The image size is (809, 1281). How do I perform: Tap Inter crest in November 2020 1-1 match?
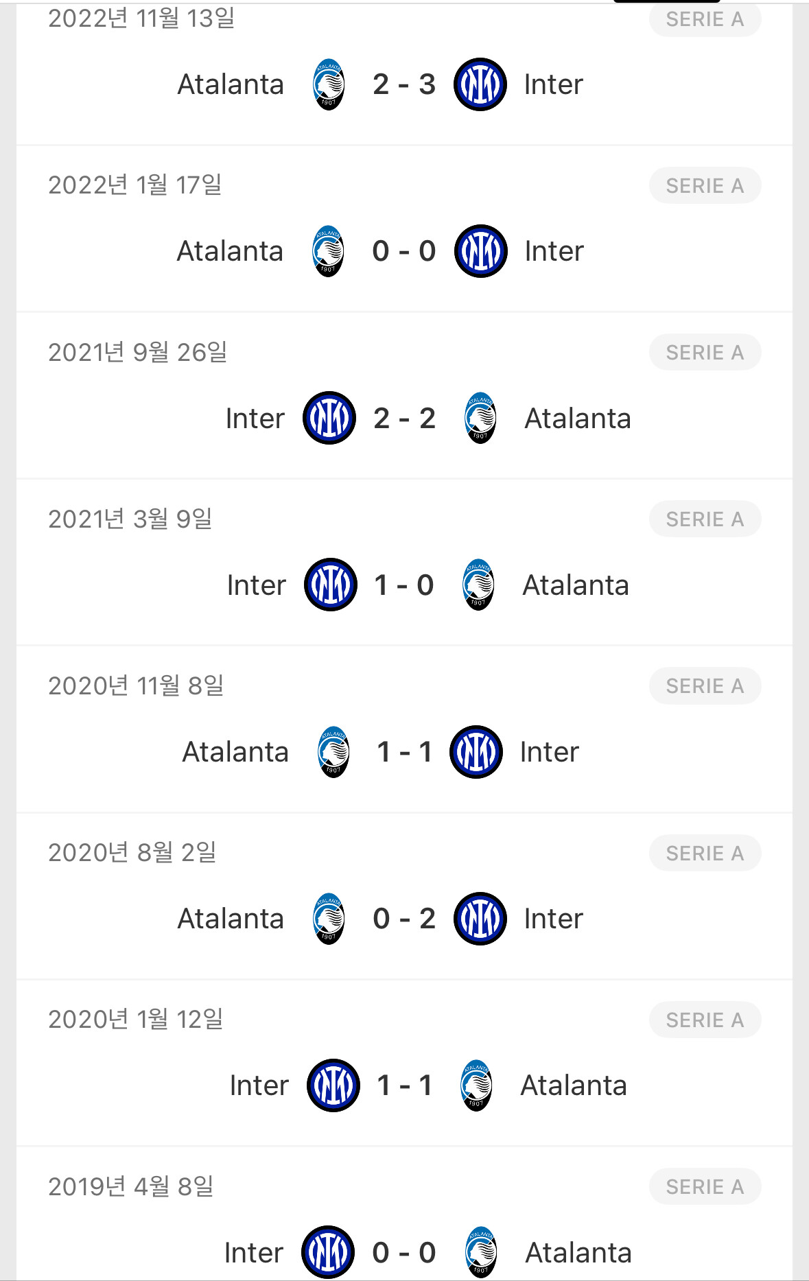point(476,751)
